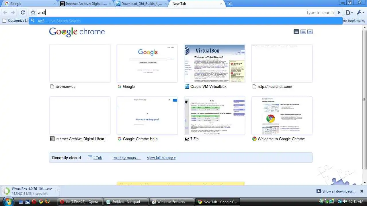Click Show all downloads link
Viewport: 367px width, 206px height.
pos(339,191)
